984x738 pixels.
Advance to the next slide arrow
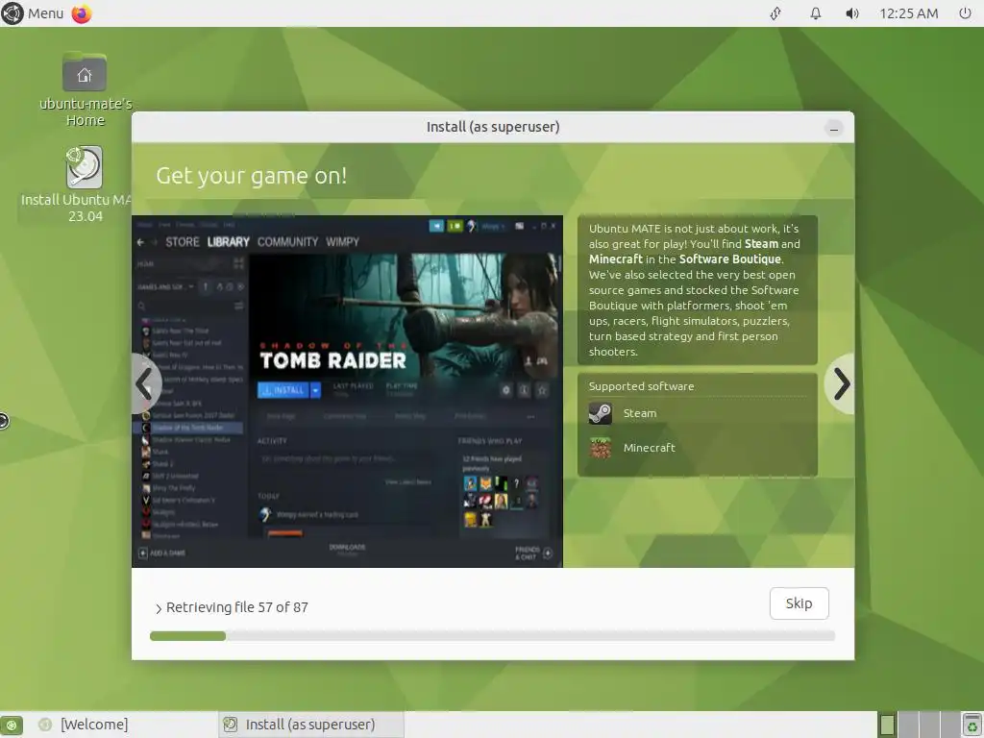tap(840, 383)
